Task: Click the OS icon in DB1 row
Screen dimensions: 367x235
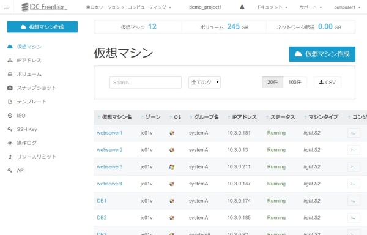Action: click(x=172, y=201)
